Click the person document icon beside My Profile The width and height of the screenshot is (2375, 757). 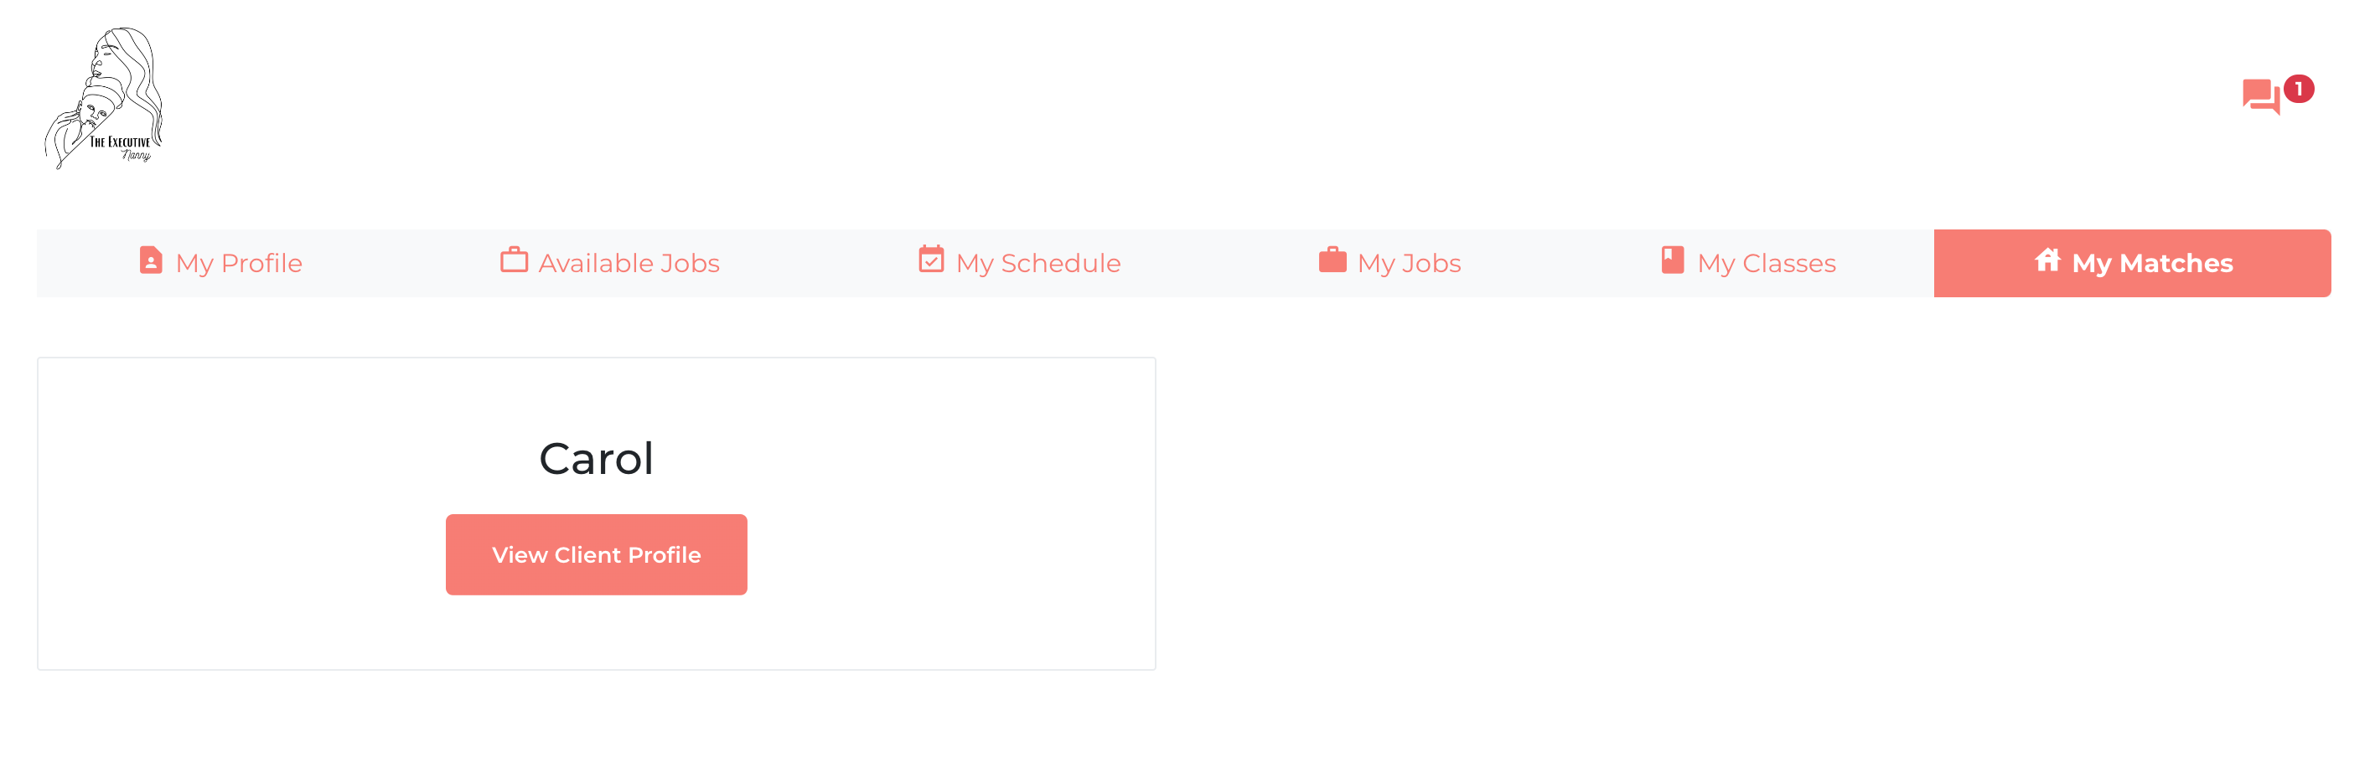click(x=150, y=260)
